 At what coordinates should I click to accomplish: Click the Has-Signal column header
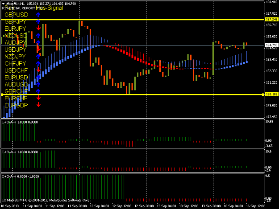(49, 8)
